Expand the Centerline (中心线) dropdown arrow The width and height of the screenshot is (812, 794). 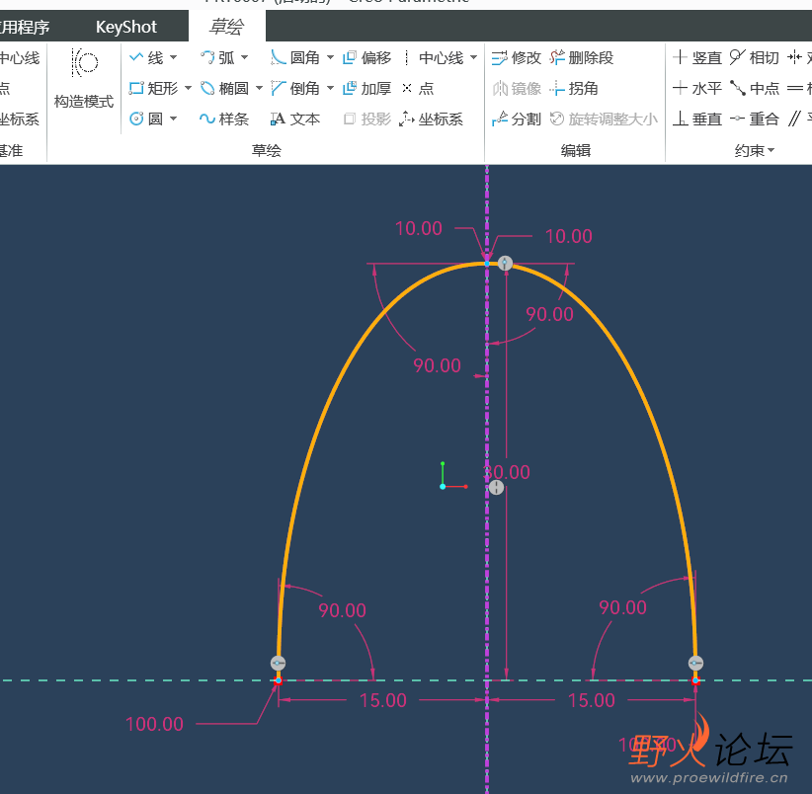473,57
